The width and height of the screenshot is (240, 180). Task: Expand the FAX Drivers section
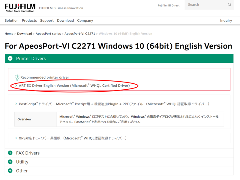point(28,153)
